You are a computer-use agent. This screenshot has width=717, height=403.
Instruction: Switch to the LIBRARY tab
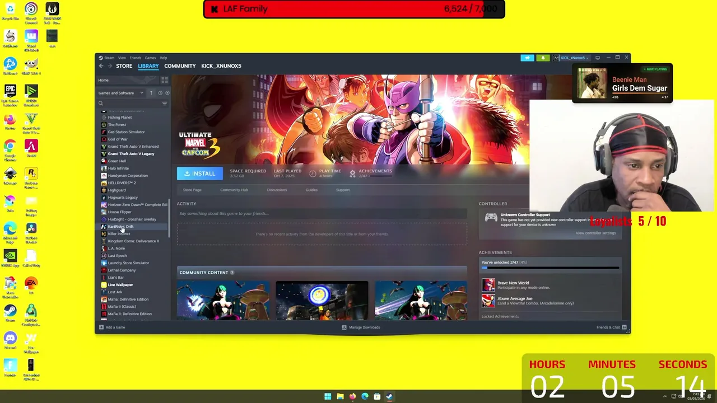[148, 66]
